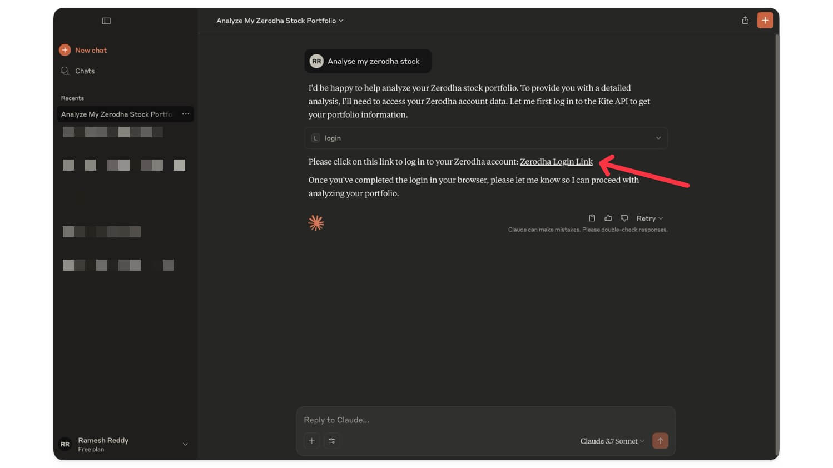
Task: Click the RR avatar in the user message
Action: pyautogui.click(x=316, y=61)
